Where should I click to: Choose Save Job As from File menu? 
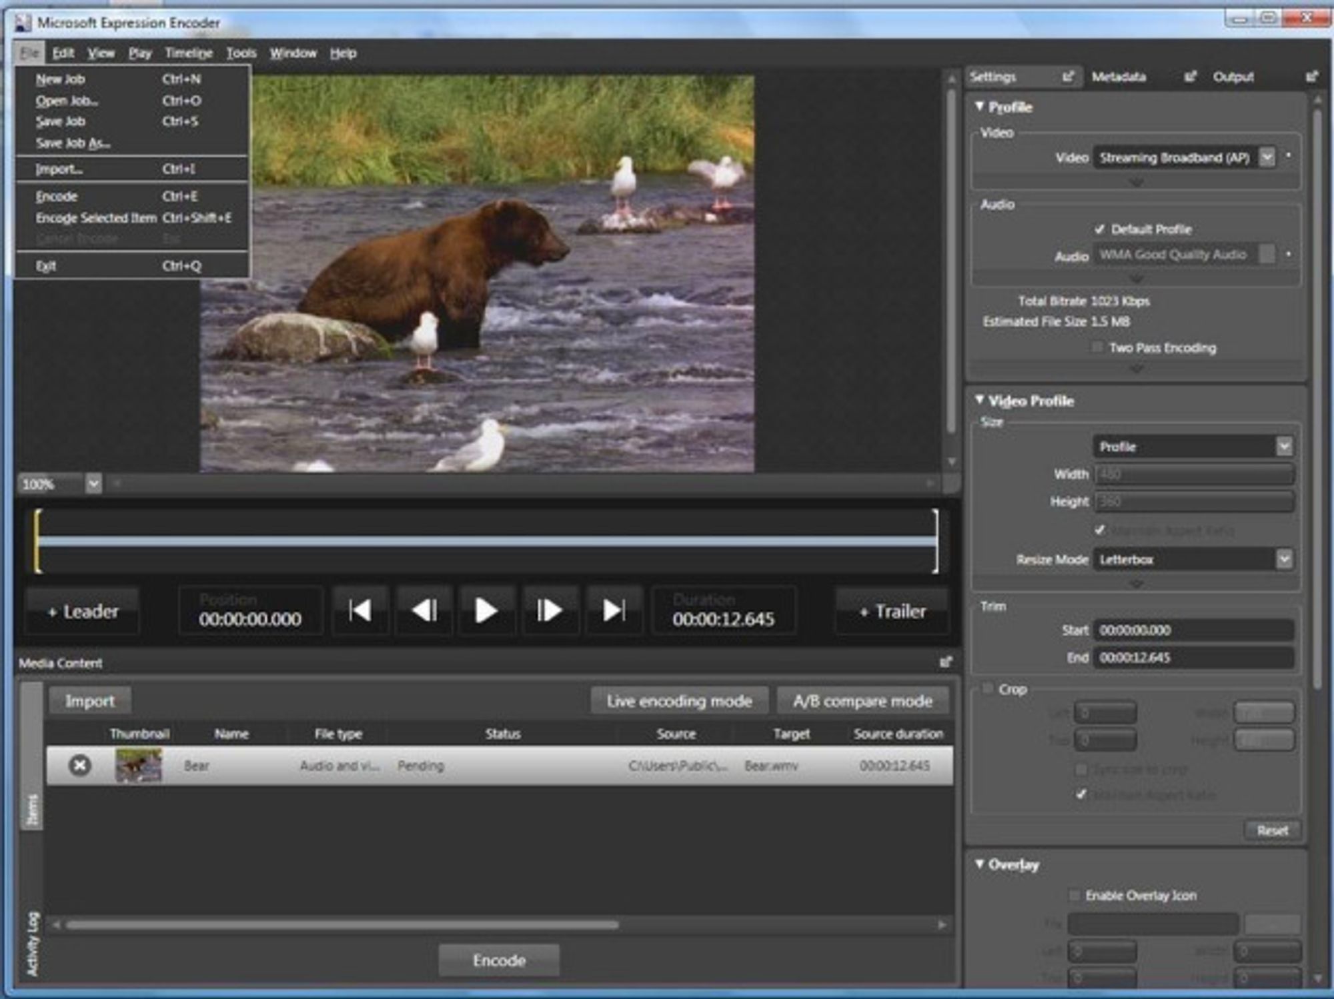pyautogui.click(x=132, y=143)
